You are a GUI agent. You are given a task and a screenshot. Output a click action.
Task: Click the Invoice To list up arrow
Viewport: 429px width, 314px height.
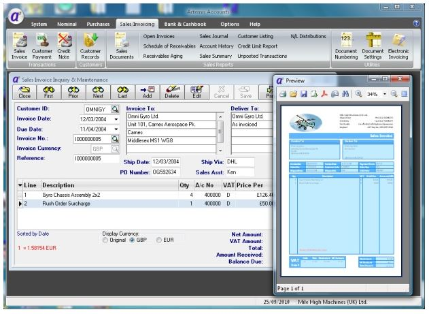[220, 117]
